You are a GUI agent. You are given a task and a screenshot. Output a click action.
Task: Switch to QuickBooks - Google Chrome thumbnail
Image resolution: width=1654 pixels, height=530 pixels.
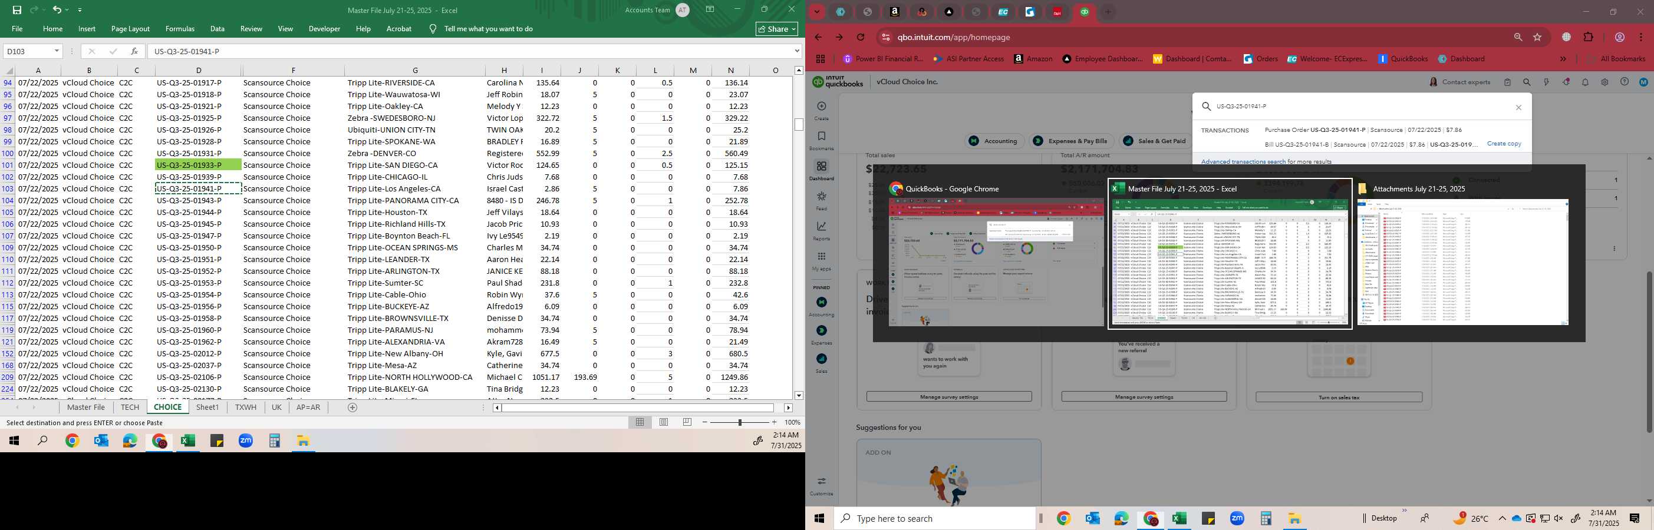995,254
